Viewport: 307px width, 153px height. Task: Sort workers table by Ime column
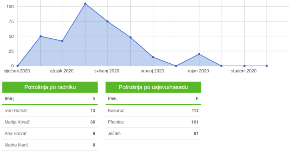click(x=10, y=98)
